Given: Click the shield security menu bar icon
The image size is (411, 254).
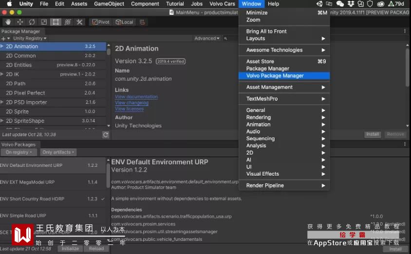Looking at the screenshot, I should tap(370, 4).
